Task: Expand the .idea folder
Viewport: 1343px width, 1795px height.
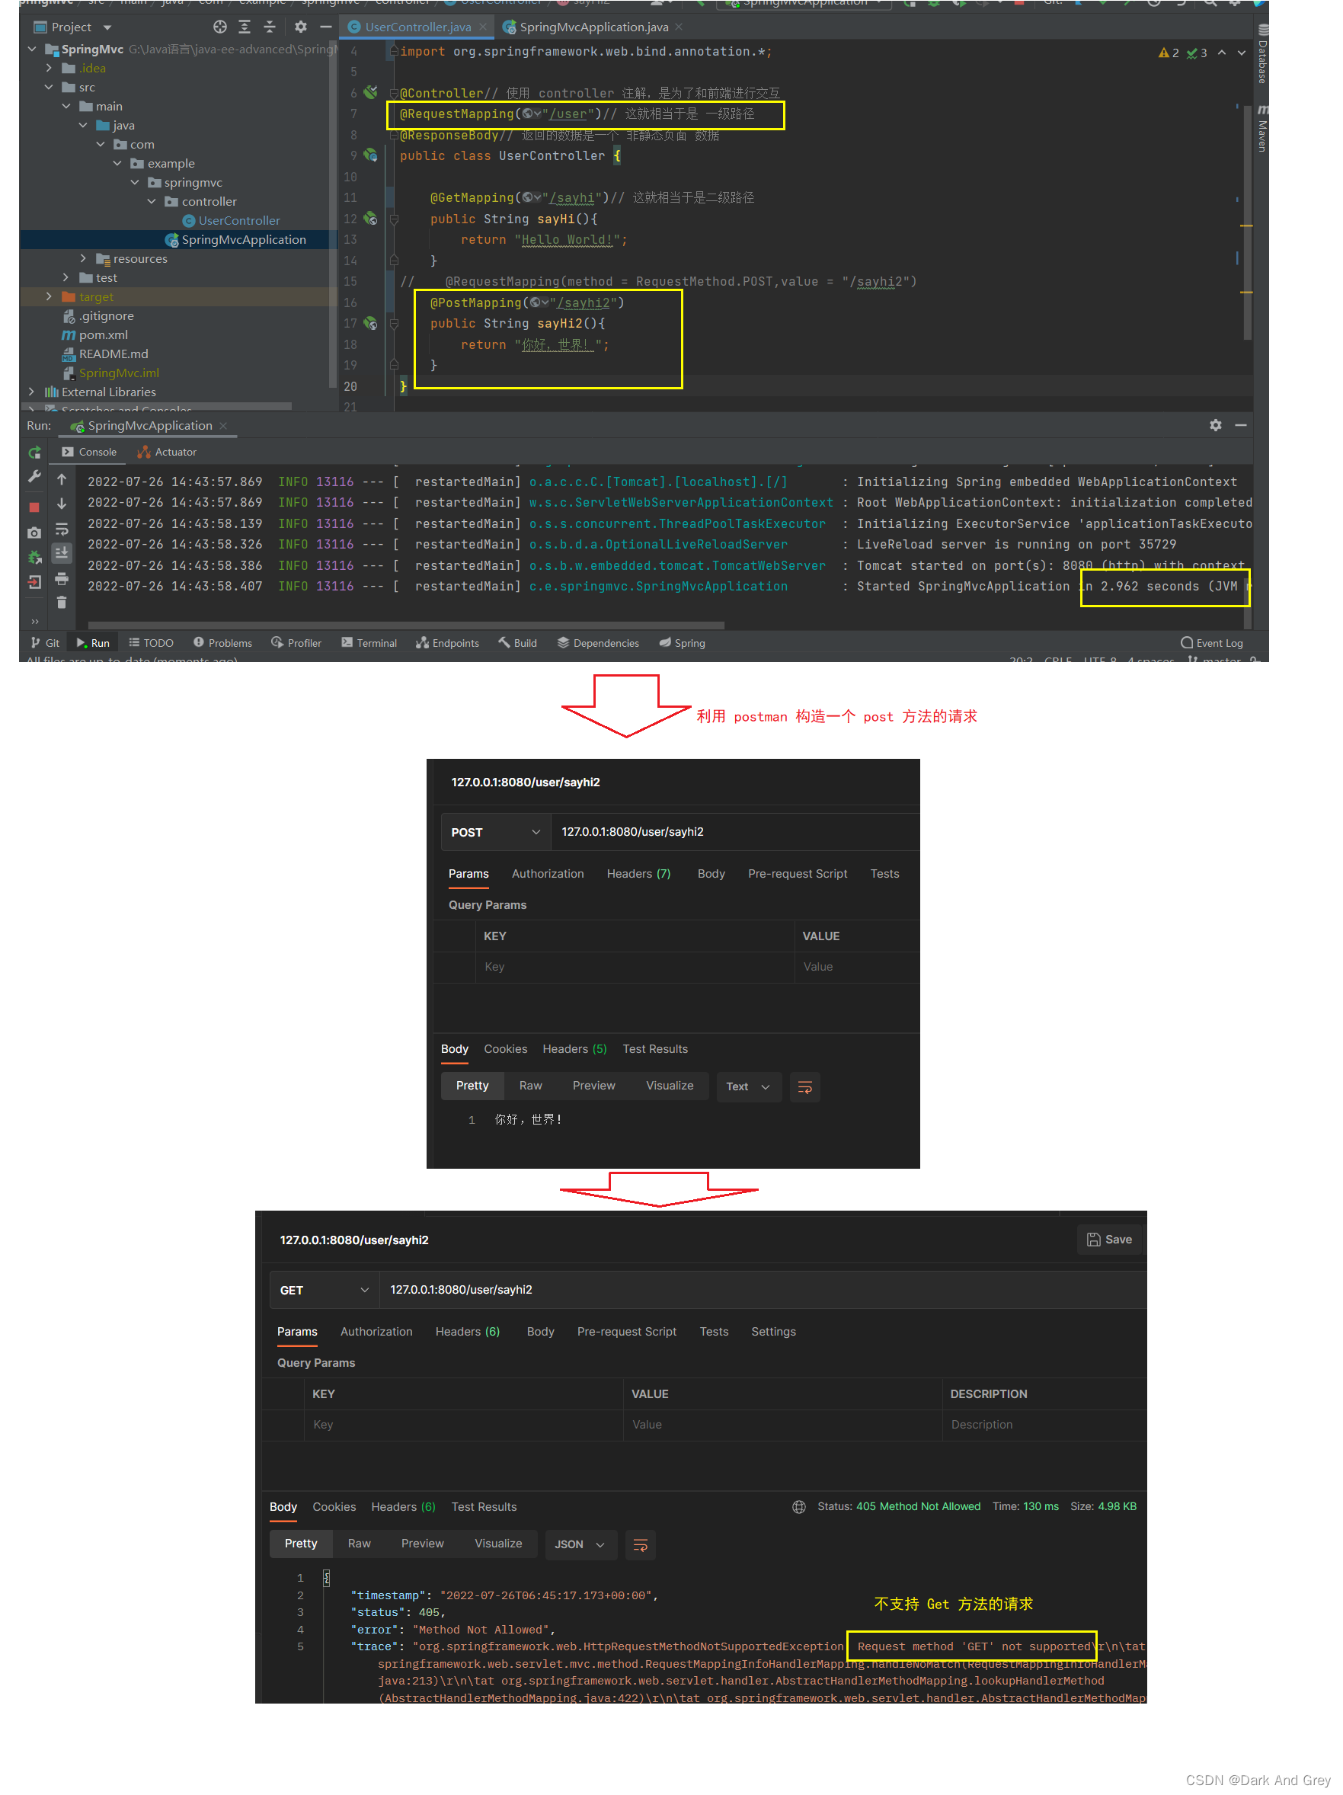Action: 49,68
